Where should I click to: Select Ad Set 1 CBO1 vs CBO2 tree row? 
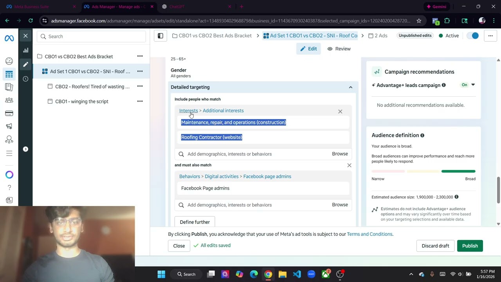pyautogui.click(x=90, y=71)
